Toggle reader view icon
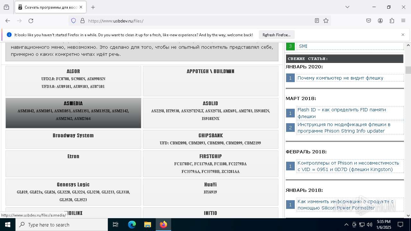Screen dimensions: 411x231 point(317,21)
